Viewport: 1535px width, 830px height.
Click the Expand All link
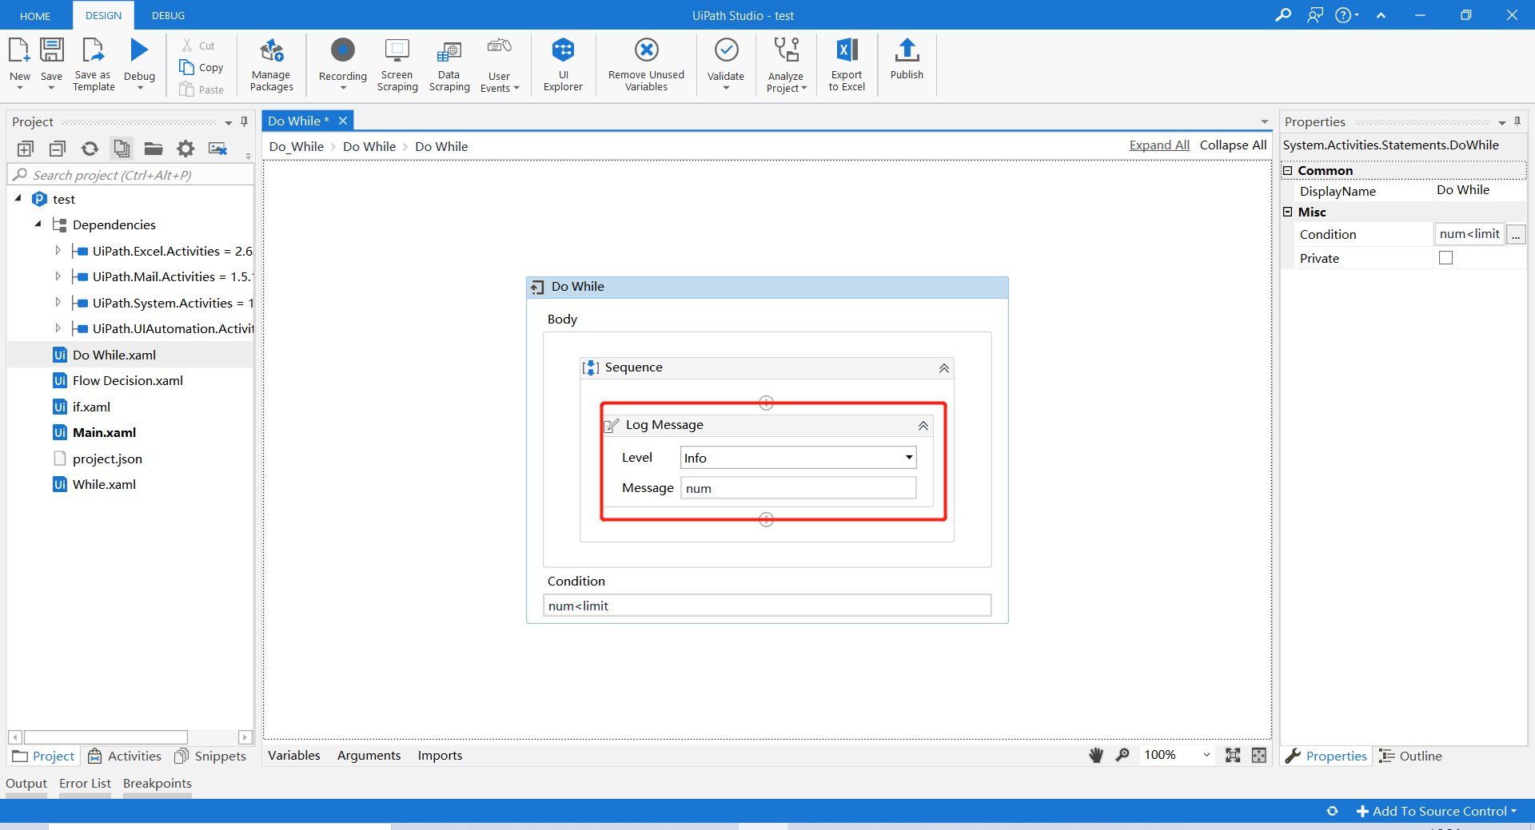[x=1158, y=145]
